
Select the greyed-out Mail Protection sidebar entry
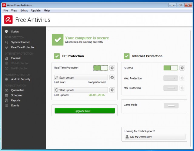[20, 68]
